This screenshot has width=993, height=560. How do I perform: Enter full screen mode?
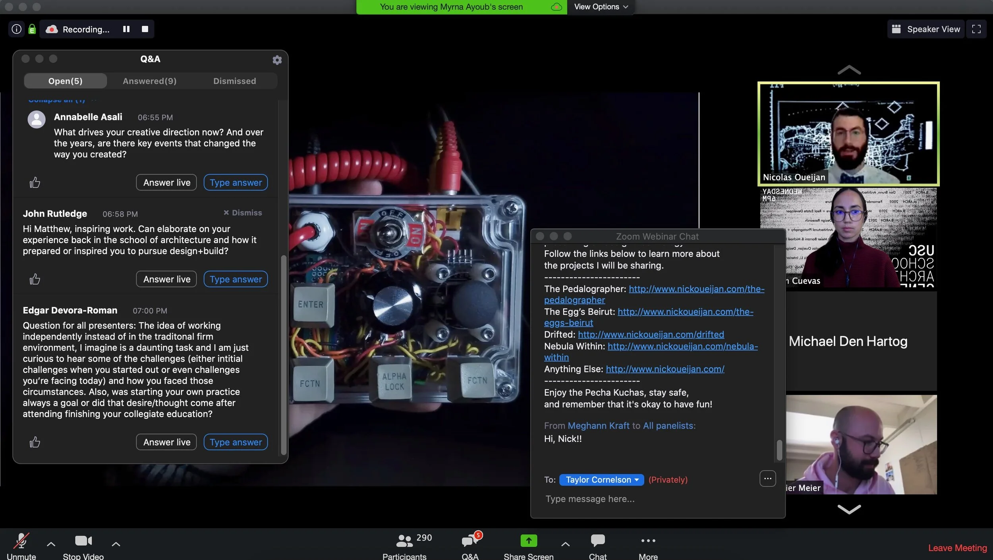[x=976, y=29]
